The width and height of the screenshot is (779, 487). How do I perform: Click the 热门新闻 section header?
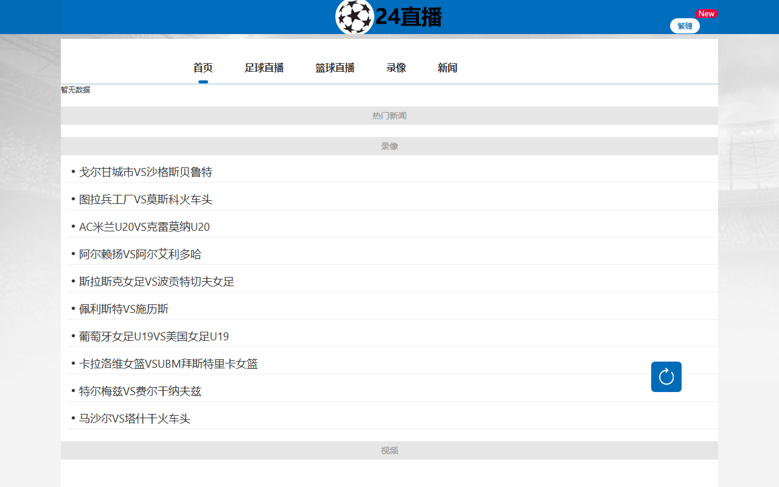click(389, 116)
